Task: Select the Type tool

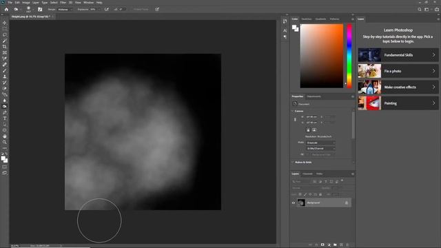Action: (5, 118)
